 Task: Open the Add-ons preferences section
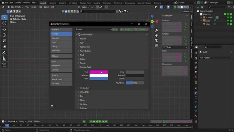tap(61, 56)
